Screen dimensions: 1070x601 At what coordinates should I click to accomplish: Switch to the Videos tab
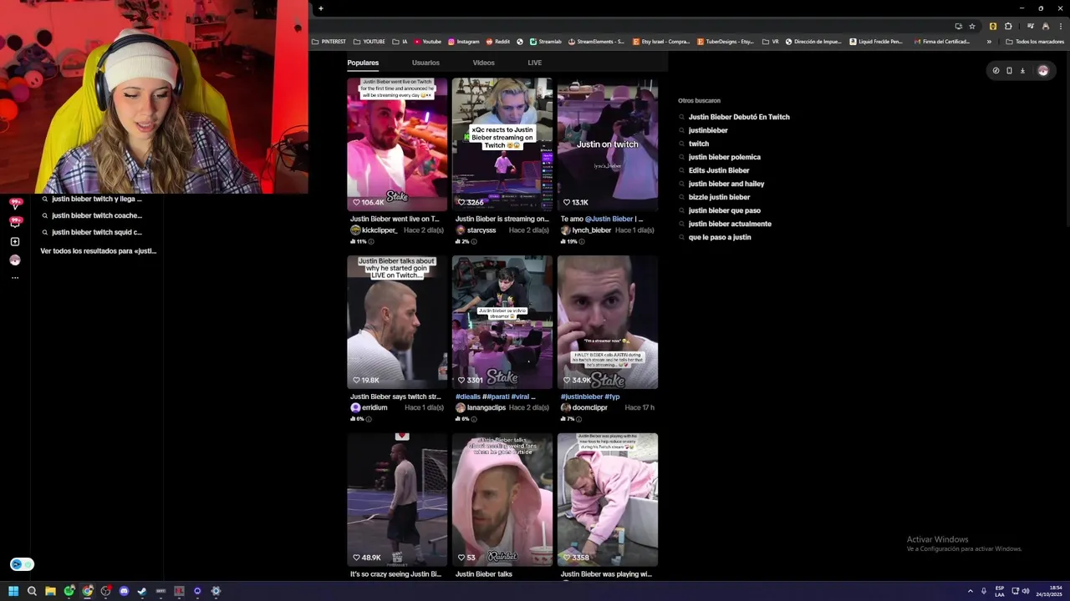483,63
